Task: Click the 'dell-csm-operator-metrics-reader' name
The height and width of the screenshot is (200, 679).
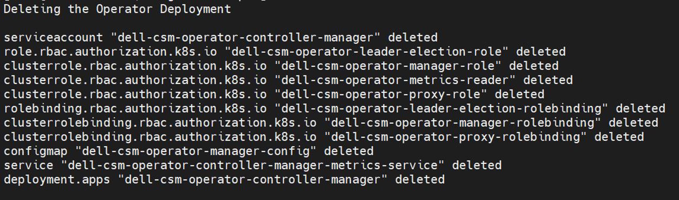Action: 395,80
